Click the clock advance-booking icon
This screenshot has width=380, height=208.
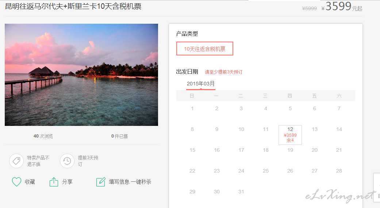(x=67, y=161)
